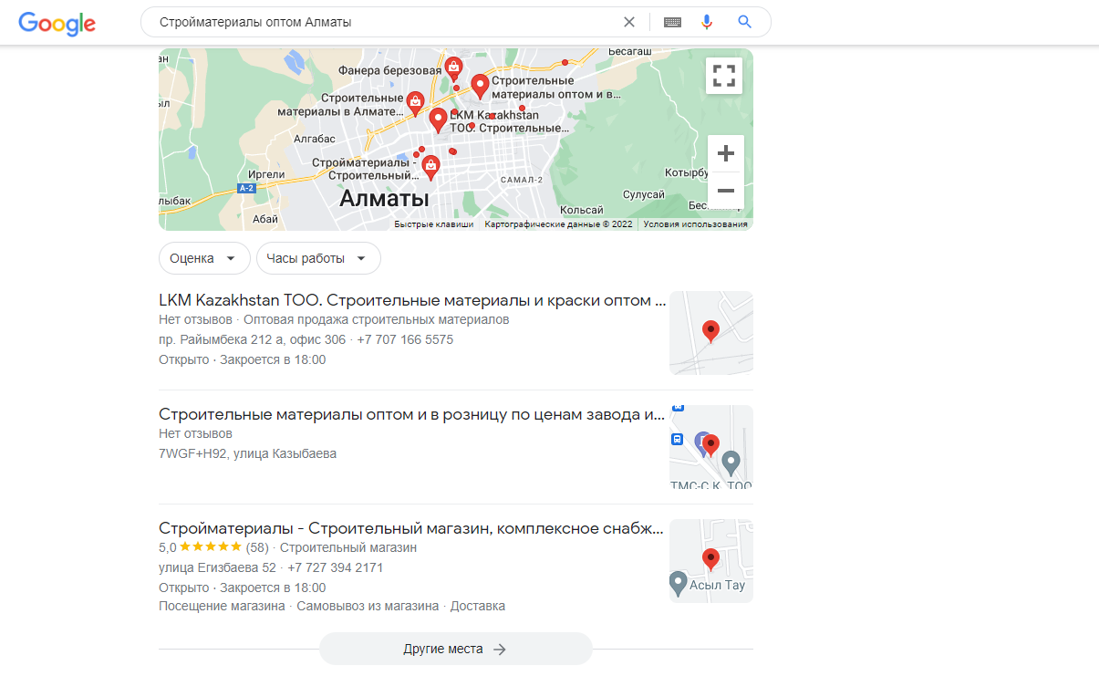
Task: Click the Фанера березовая shop pin on the map
Action: point(453,68)
